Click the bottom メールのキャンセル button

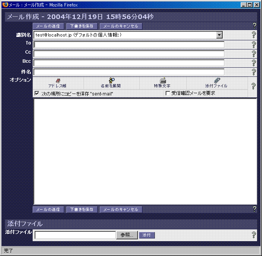(x=121, y=210)
